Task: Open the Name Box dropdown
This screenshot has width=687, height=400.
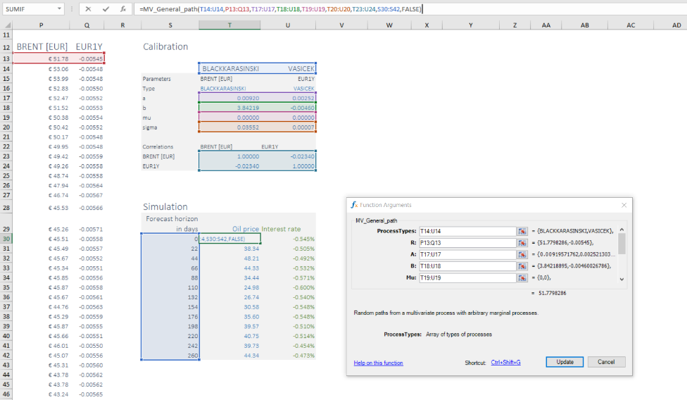Action: (59, 8)
